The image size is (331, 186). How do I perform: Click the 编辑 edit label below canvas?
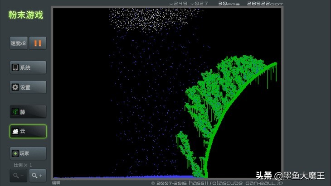56,183
